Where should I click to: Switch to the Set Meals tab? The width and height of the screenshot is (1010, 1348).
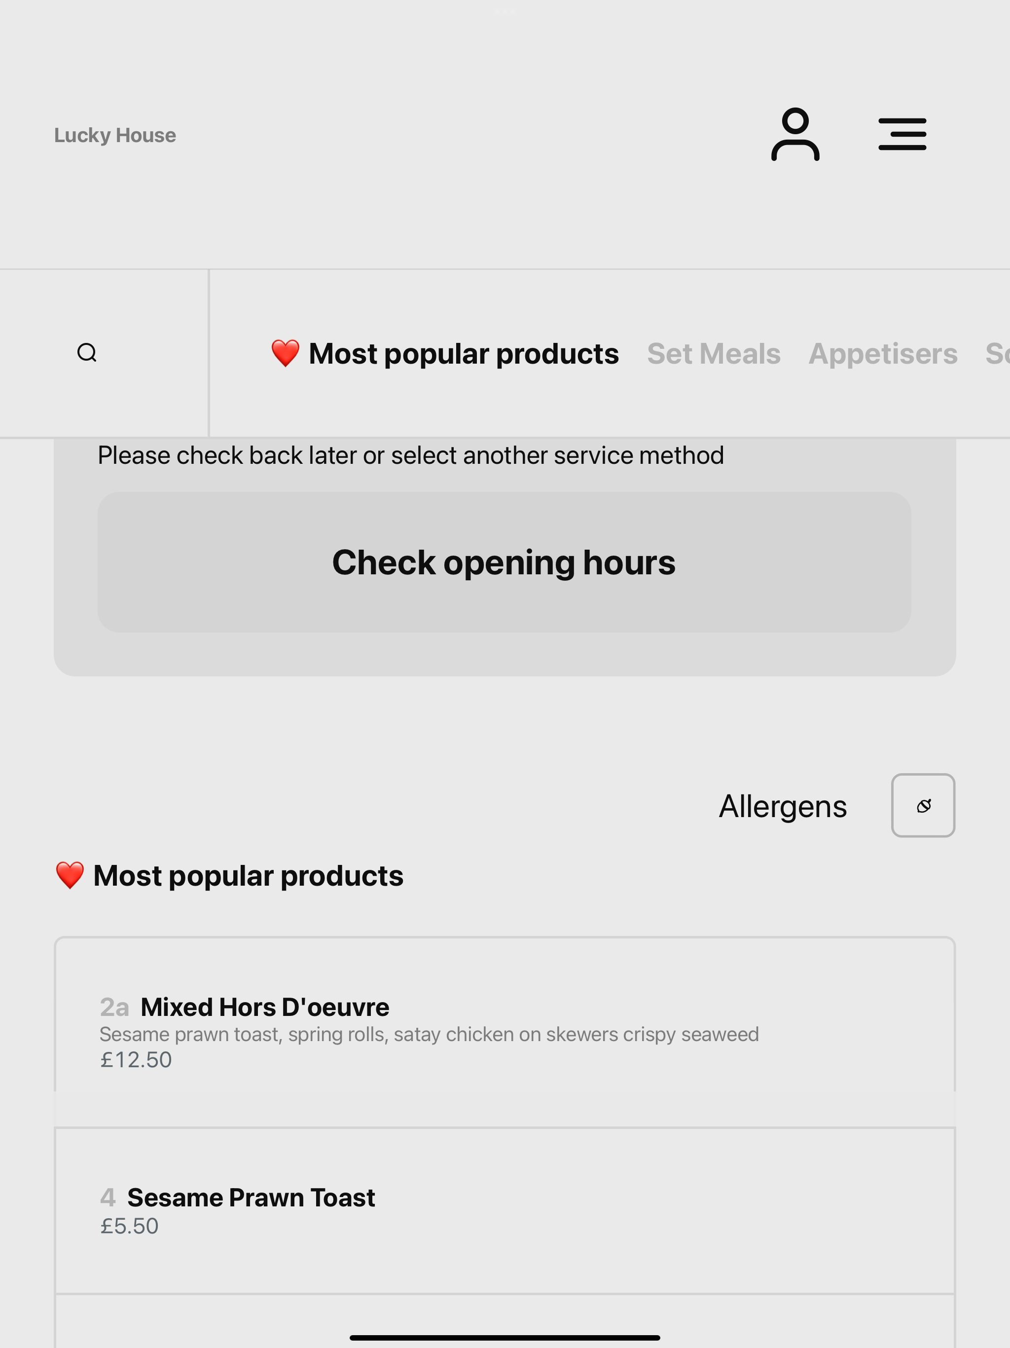pos(713,353)
